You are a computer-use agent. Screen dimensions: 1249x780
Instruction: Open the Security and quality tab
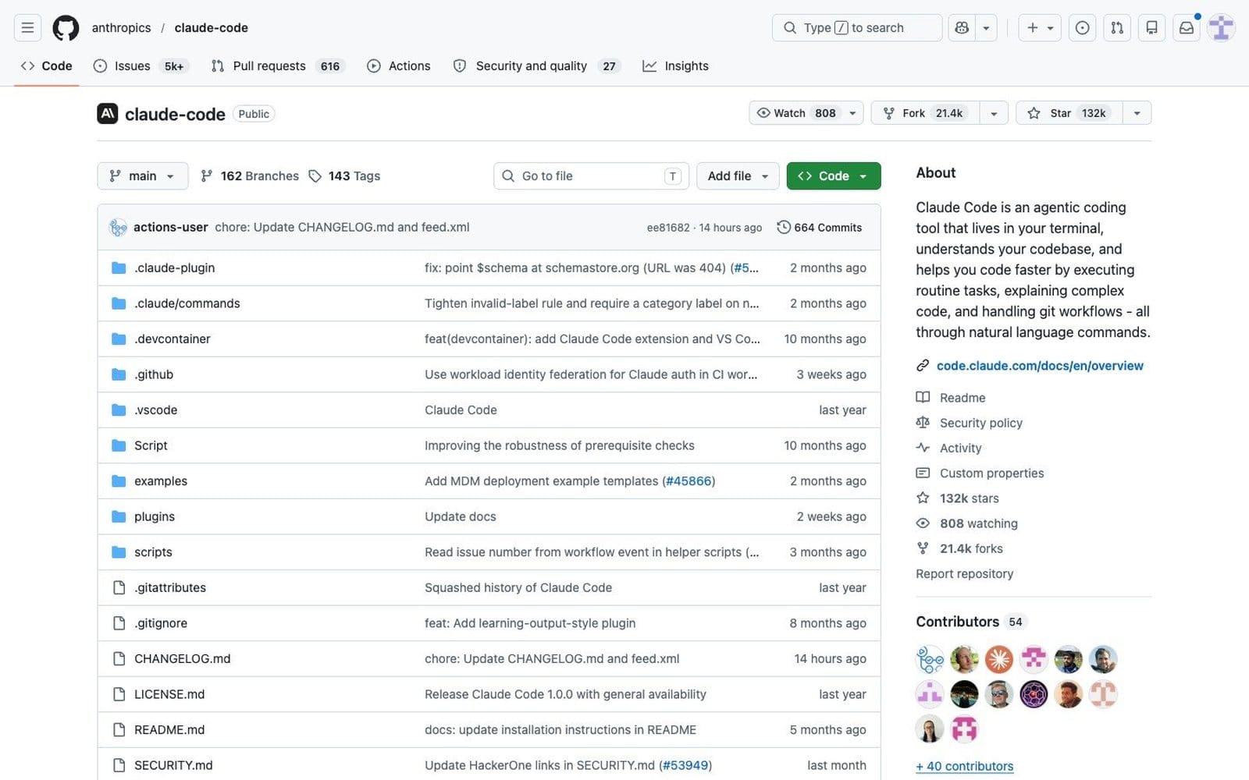537,66
